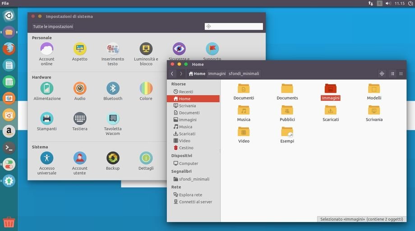Open the Bluetooth settings icon
The width and height of the screenshot is (415, 231).
pyautogui.click(x=113, y=88)
